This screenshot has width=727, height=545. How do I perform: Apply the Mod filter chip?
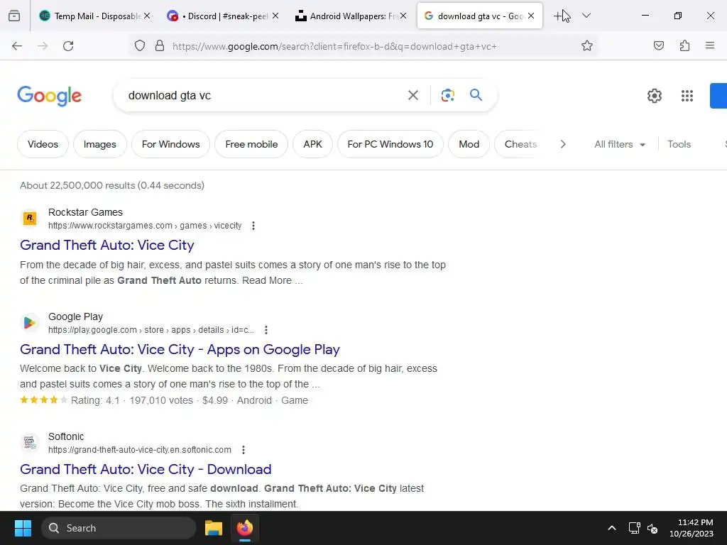[469, 144]
